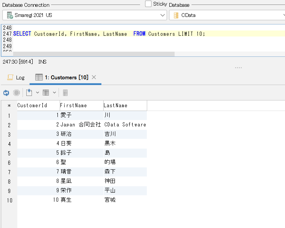Image resolution: width=285 pixels, height=228 pixels.
Task: Sort by the CustomerId column header
Action: (38, 106)
